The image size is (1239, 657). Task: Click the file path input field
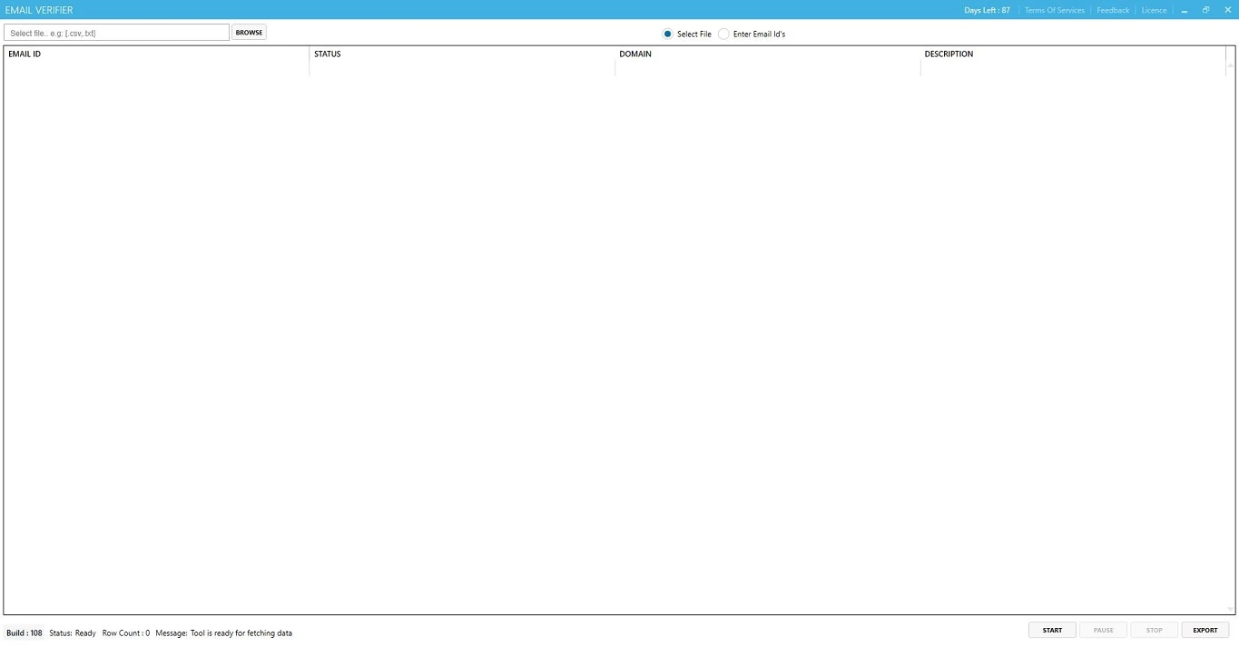116,33
